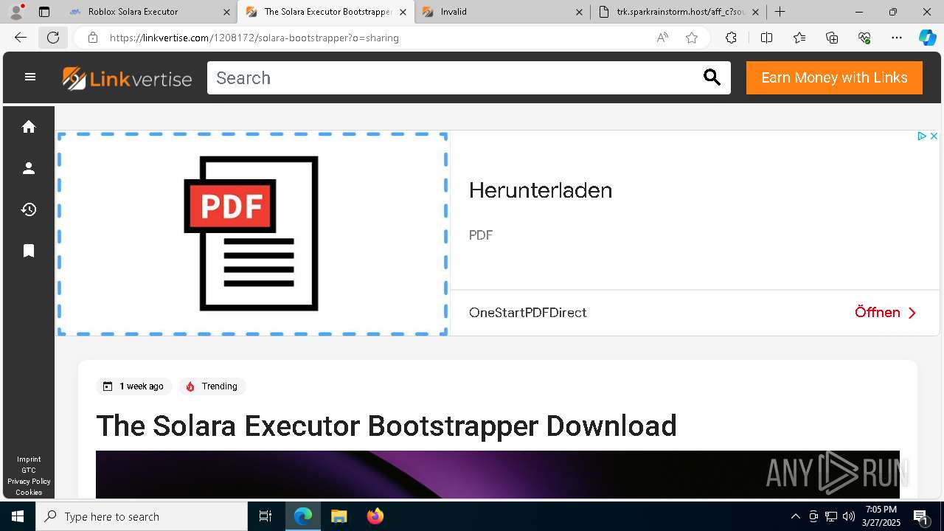The image size is (944, 531).
Task: Open Read aloud in address bar
Action: click(662, 38)
